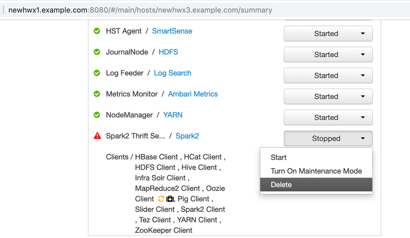The width and height of the screenshot is (410, 238).
Task: Click the red alert triangle for Spark2 Thrift Server
Action: pyautogui.click(x=97, y=136)
